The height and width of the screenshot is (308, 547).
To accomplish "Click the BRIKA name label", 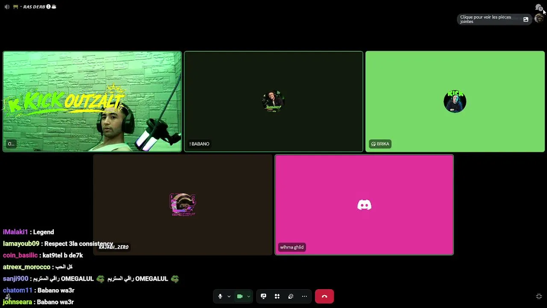I will (380, 144).
